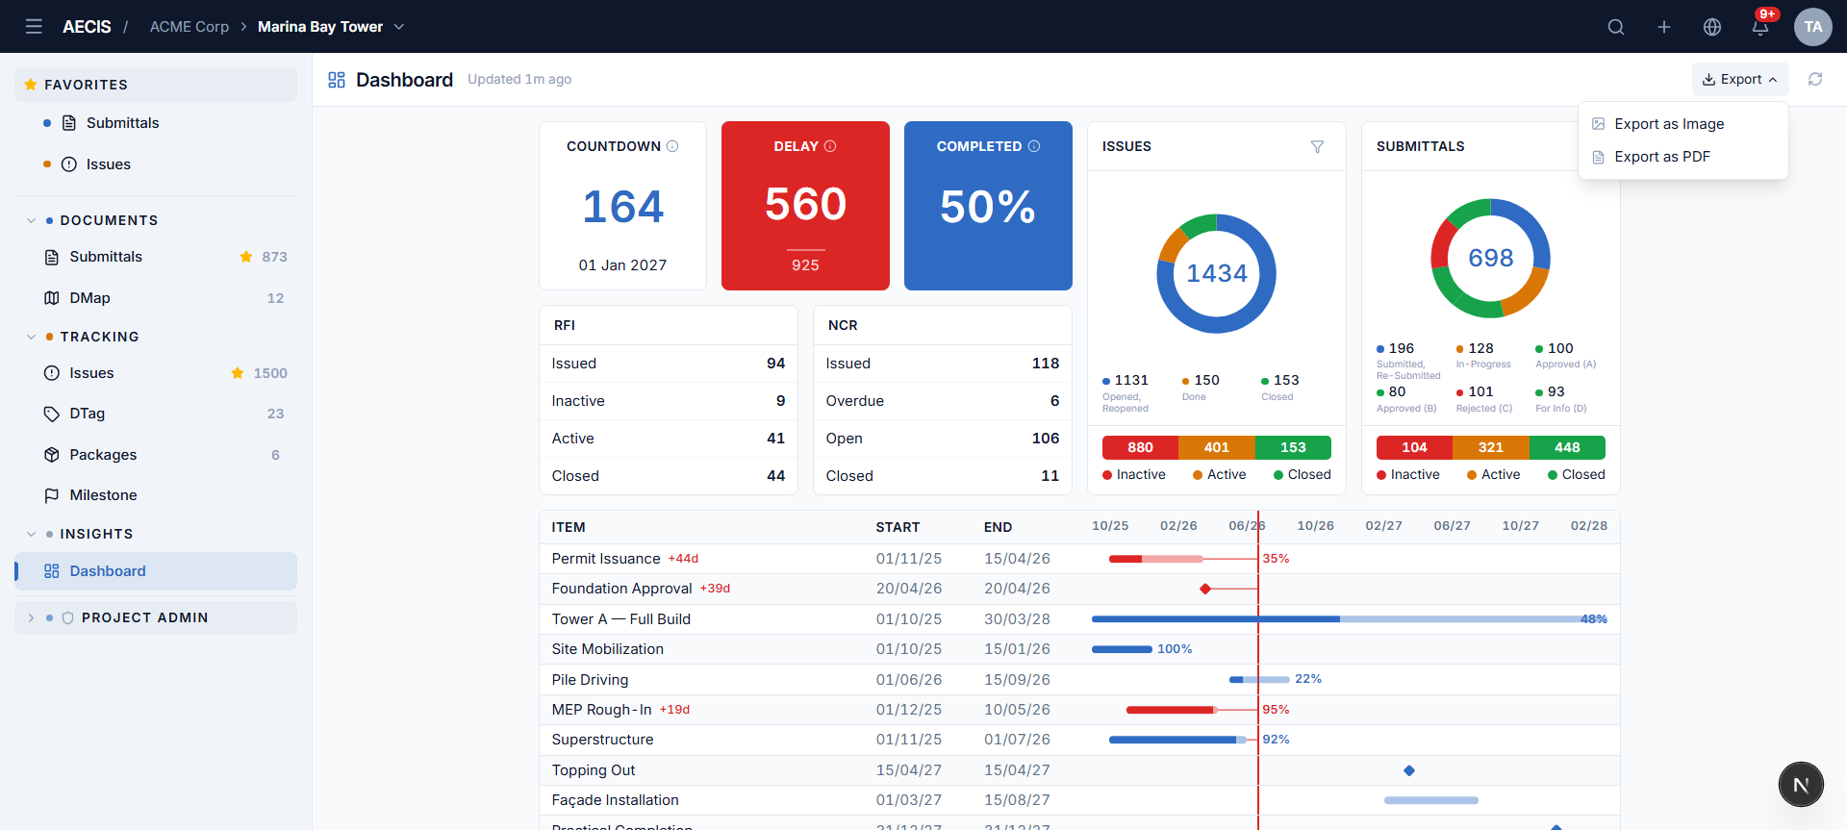1847x830 pixels.
Task: Click the blue Completed 50% card
Action: (988, 206)
